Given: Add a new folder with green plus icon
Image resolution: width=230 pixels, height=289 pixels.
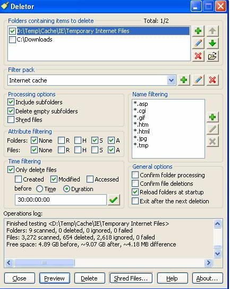Looking at the screenshot, I should [198, 31].
